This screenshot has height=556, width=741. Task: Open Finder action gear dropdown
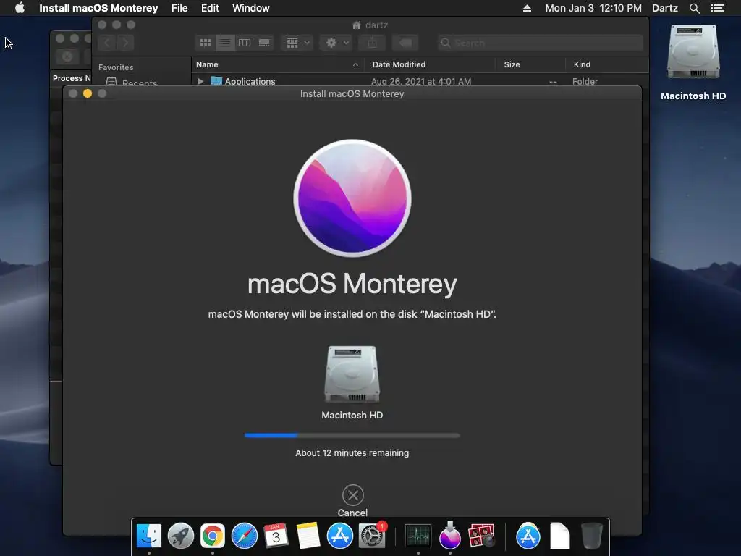[336, 43]
